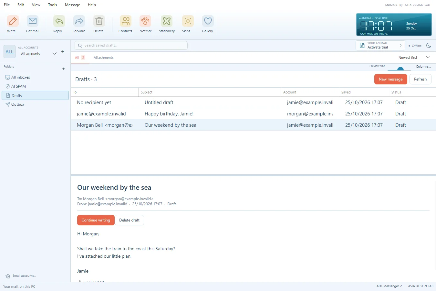Select the Untitled draft row
Screen dimensions: 436x291
(x=253, y=102)
